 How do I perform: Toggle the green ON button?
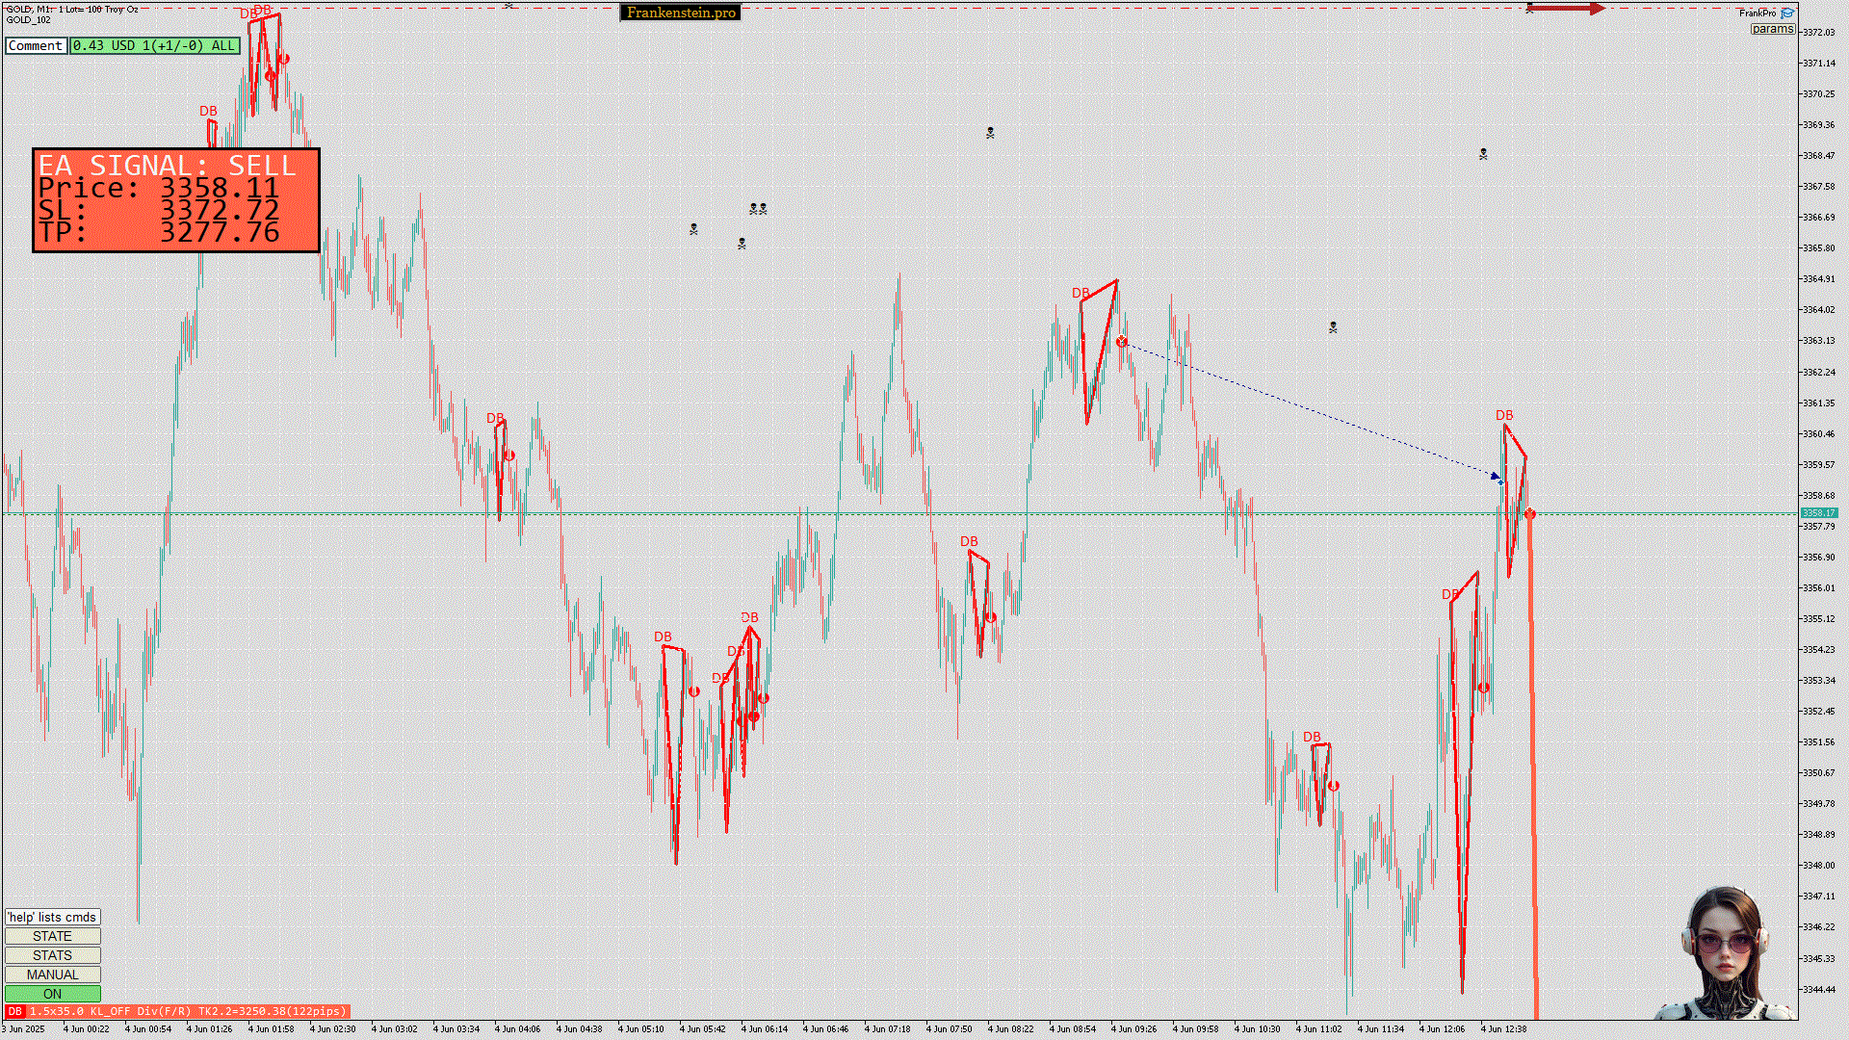pyautogui.click(x=52, y=994)
